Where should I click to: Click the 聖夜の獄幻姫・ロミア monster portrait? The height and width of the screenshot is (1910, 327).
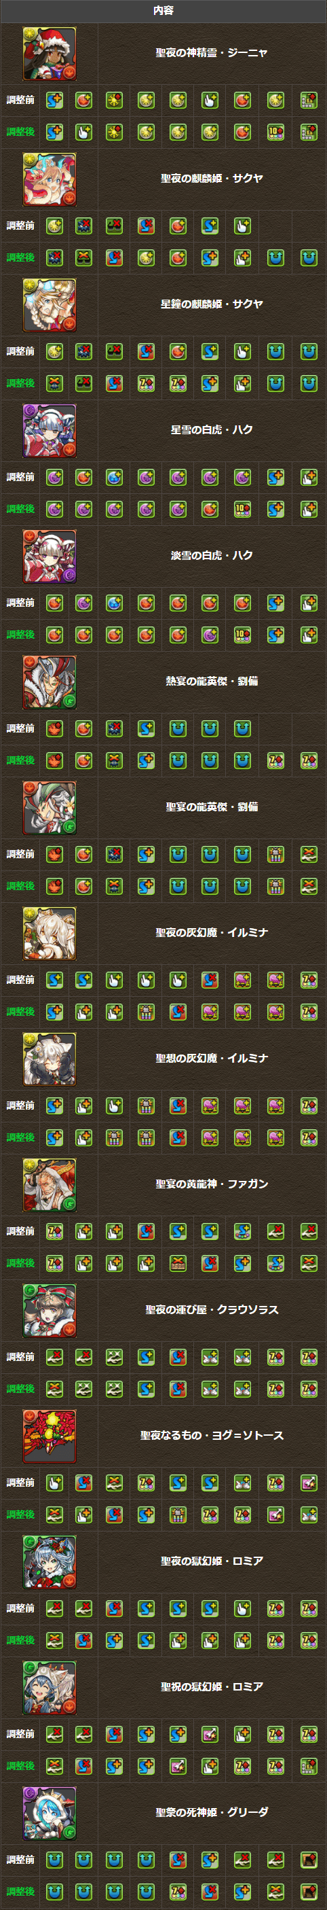[49, 1561]
